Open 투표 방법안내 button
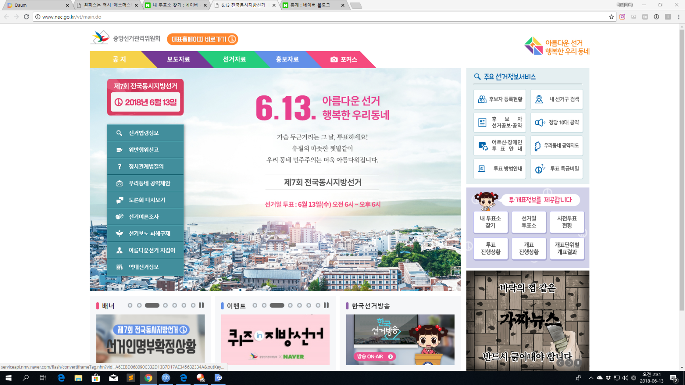Screen dimensions: 685x385 coord(499,169)
